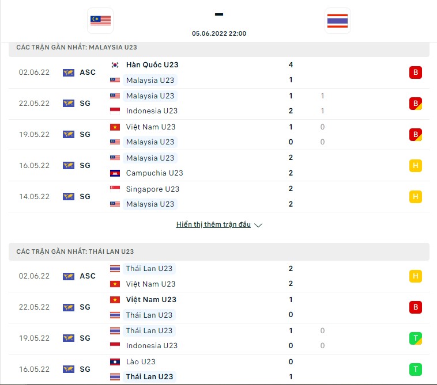Click the Hiển thị thêm trận đấu link

213,224
